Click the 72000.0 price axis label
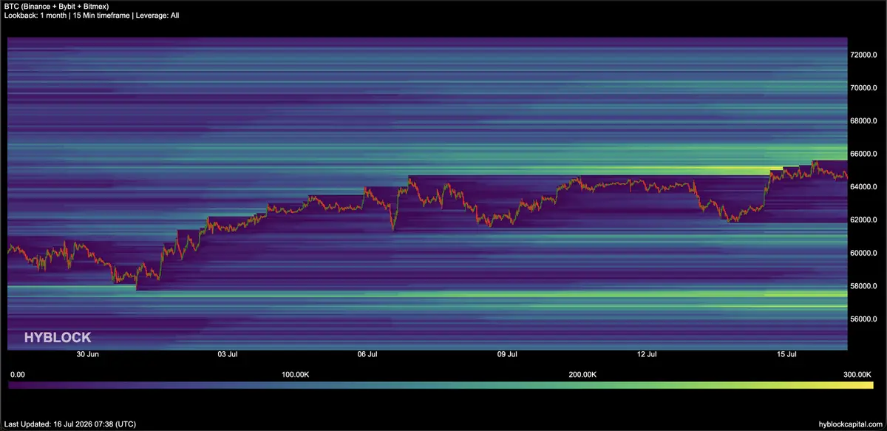Viewport: 887px width, 431px height. (864, 55)
